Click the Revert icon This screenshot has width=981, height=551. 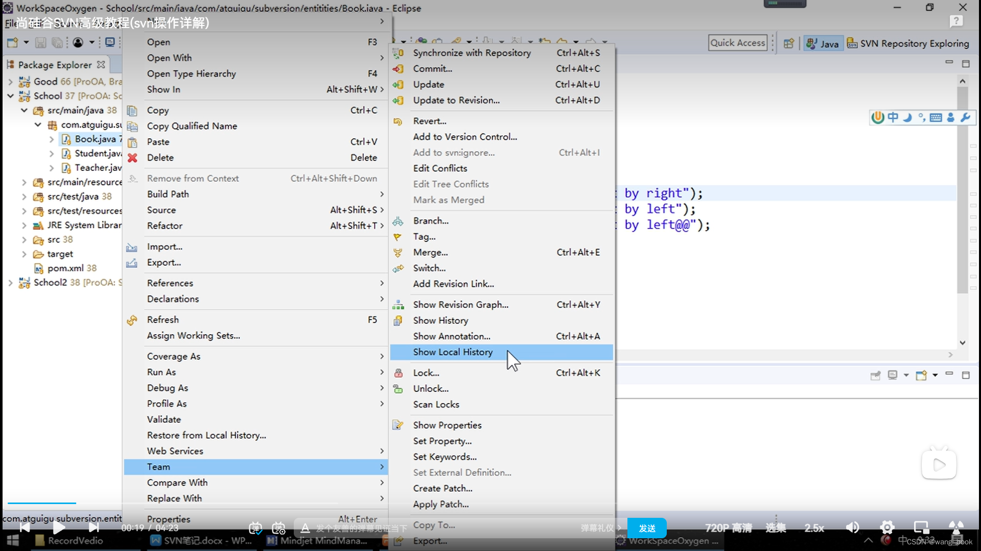tap(398, 121)
